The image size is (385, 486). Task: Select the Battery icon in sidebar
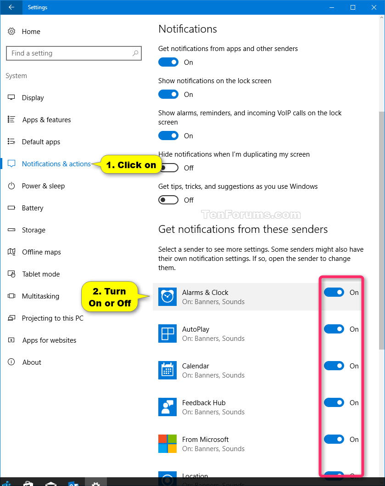[x=11, y=208]
